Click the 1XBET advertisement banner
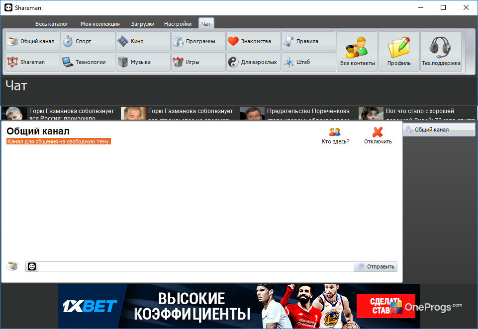 (x=239, y=306)
